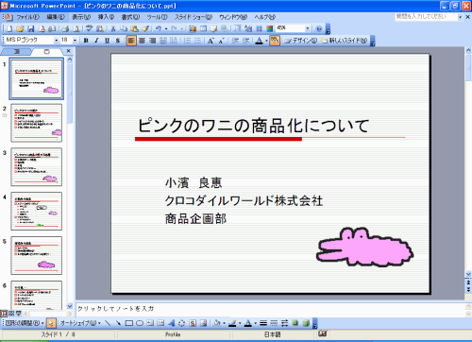Open the ヘルプ (Help) menu
Viewport: 472px width, 342px height.
(265, 17)
